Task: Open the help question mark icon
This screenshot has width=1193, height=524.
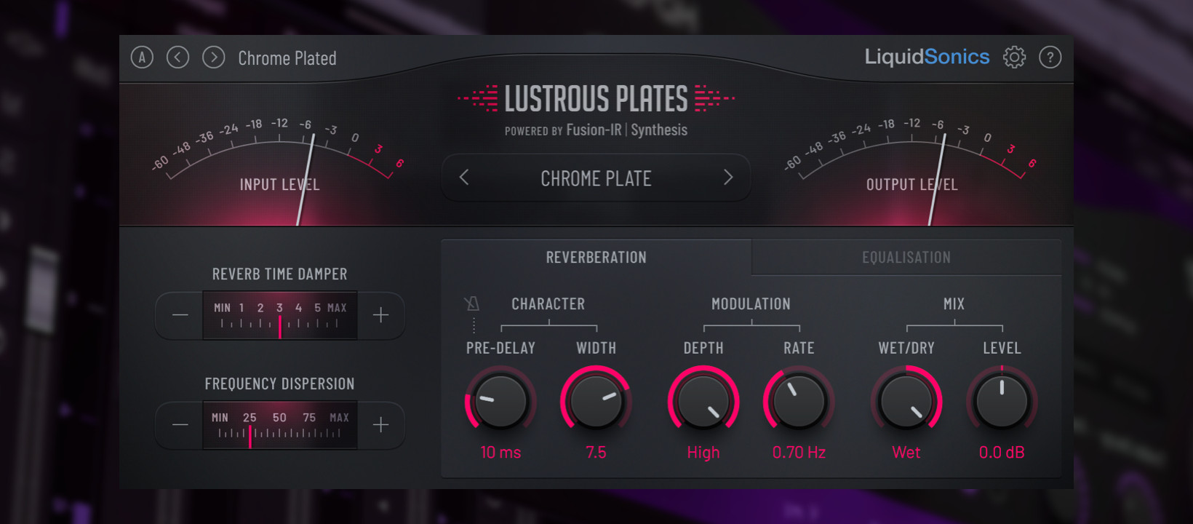Action: tap(1050, 57)
